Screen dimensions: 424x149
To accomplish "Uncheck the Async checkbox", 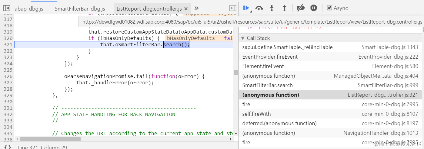I will [329, 8].
